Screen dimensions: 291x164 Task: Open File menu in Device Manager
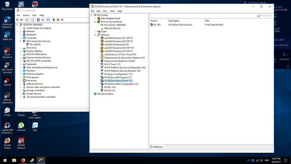tap(18, 15)
